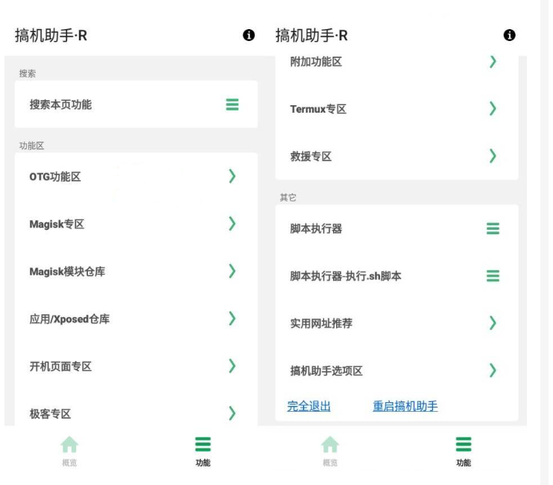This screenshot has height=485, width=553.
Task: Open 实用网址推荐 chevron arrow
Action: coord(493,322)
